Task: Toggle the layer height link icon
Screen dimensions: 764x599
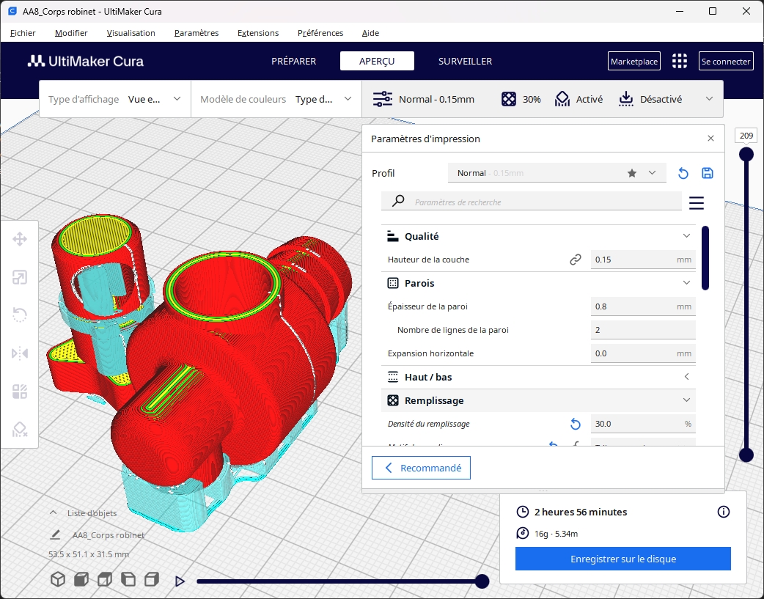Action: (576, 260)
